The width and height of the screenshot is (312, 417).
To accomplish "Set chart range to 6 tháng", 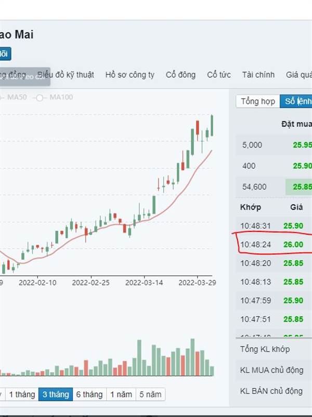I will (89, 394).
